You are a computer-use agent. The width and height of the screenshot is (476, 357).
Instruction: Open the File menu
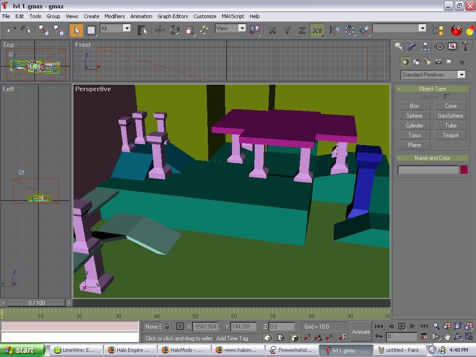(x=6, y=16)
